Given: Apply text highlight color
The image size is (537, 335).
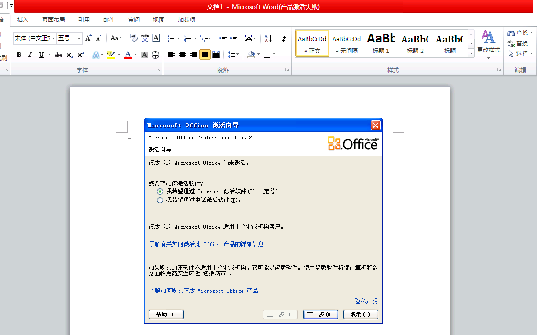Looking at the screenshot, I should click(110, 55).
